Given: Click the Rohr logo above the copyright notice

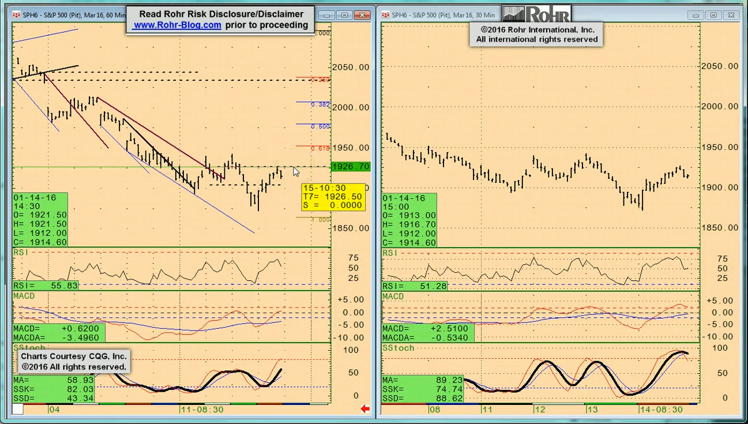Looking at the screenshot, I should tap(536, 14).
